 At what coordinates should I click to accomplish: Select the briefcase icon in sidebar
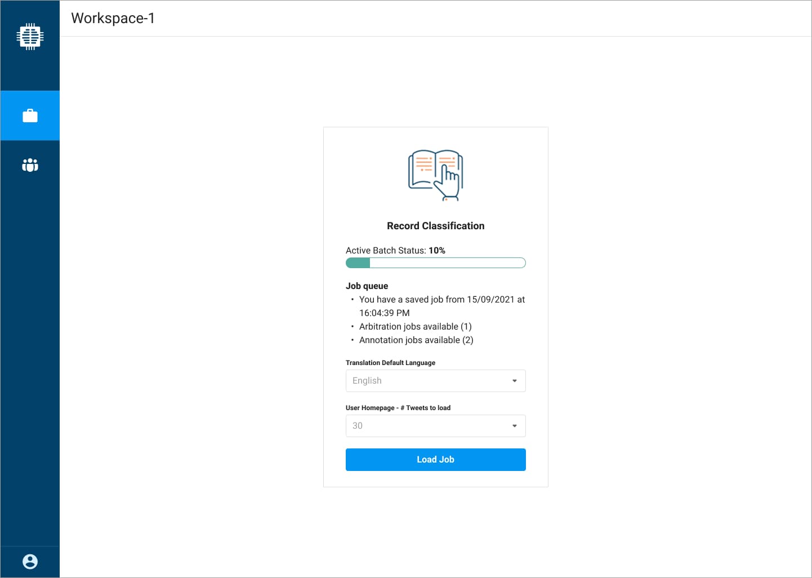(x=30, y=115)
